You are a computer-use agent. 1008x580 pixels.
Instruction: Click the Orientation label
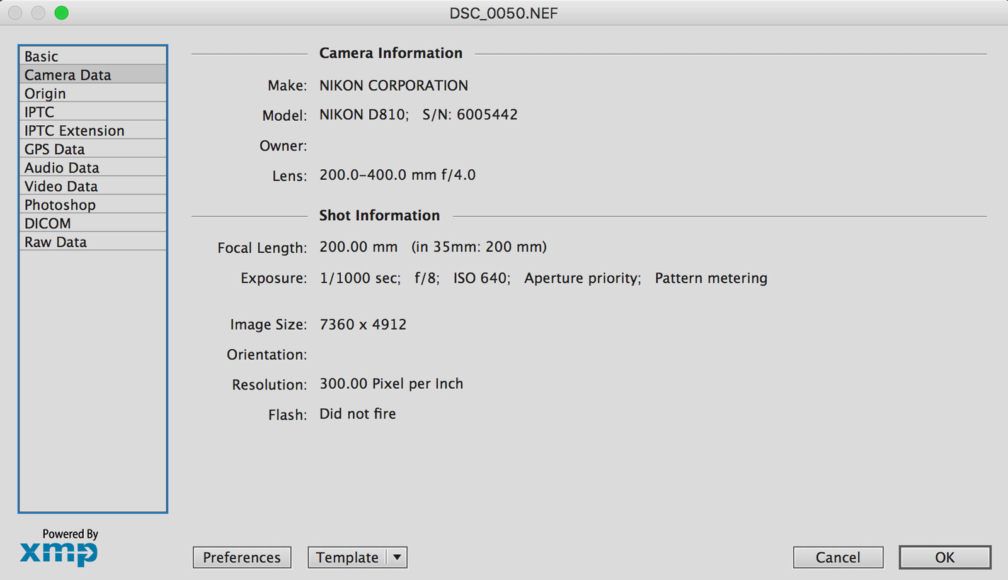coord(266,355)
